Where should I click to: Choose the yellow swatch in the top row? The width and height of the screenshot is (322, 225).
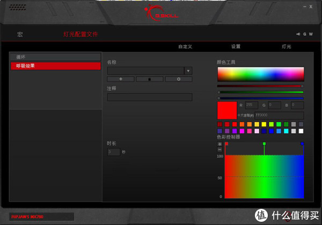point(264,124)
